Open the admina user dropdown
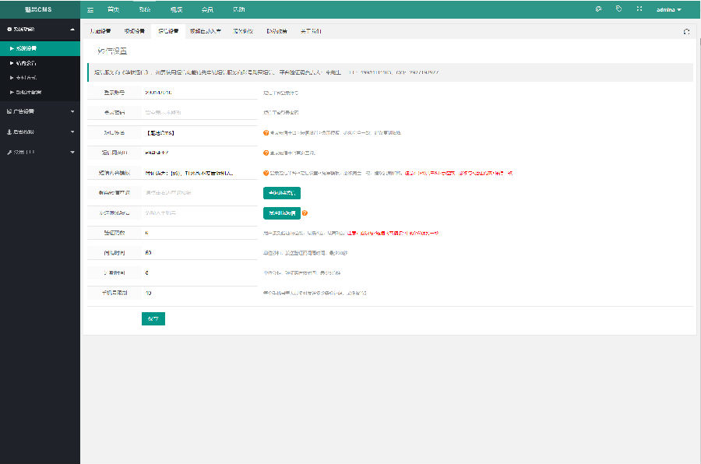The width and height of the screenshot is (701, 464). click(x=668, y=9)
